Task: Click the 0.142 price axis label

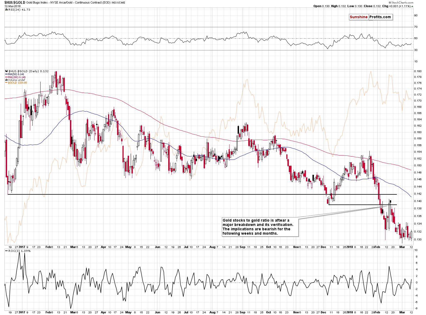Action: [418, 194]
